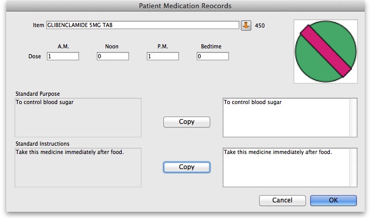Click the Patient Medication Reocords title bar
This screenshot has width=371, height=218.
pyautogui.click(x=185, y=6)
